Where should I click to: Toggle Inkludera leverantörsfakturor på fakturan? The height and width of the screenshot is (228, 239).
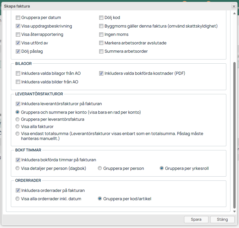click(18, 104)
